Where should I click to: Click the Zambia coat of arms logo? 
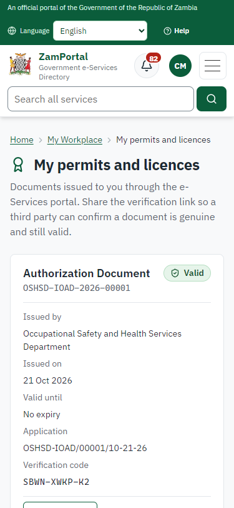pyautogui.click(x=20, y=64)
